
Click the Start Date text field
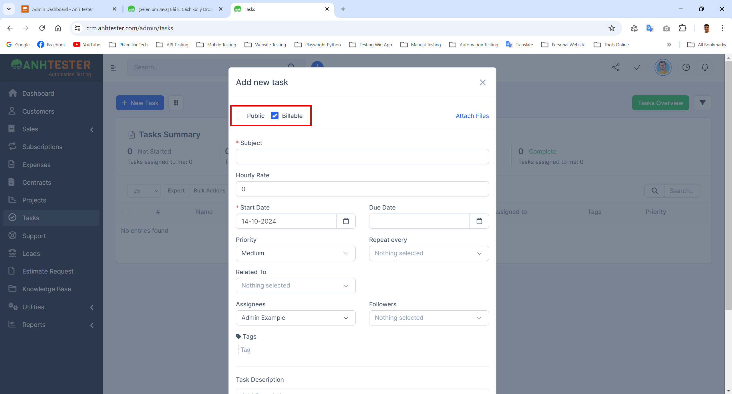286,221
